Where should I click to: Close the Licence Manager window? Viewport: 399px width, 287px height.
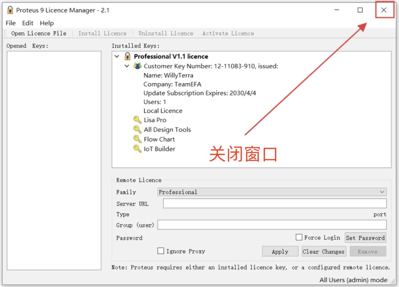(x=384, y=10)
